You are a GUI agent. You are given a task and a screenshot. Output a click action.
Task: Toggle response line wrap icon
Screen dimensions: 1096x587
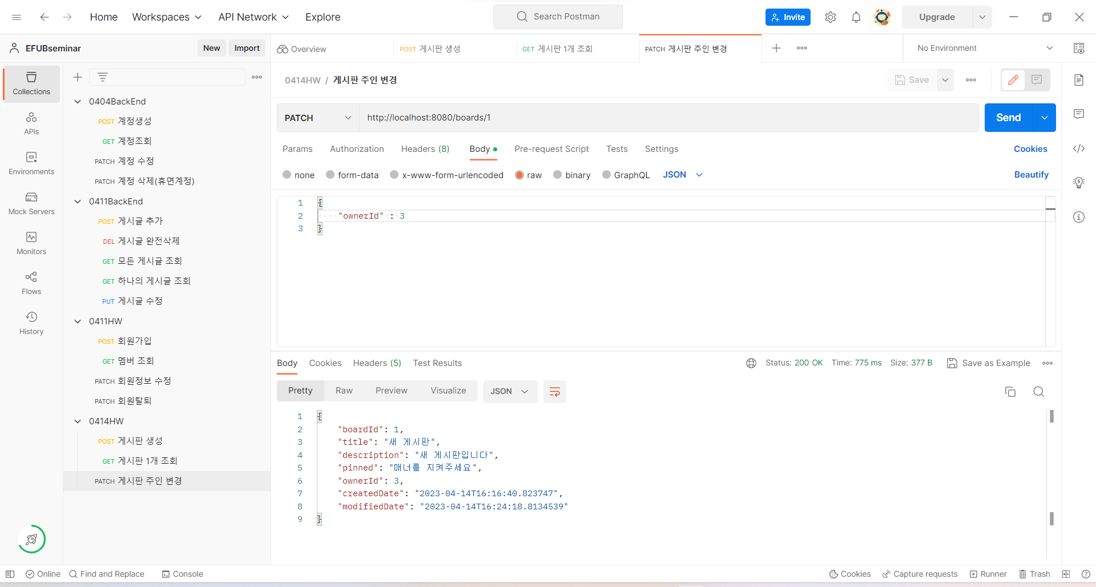(x=555, y=392)
